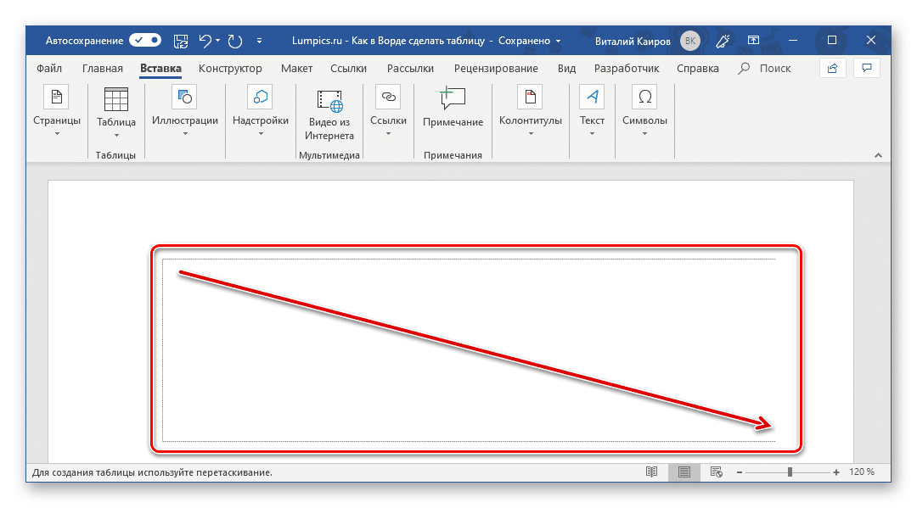
Task: Open the Undo history dropdown arrow
Action: coord(217,41)
